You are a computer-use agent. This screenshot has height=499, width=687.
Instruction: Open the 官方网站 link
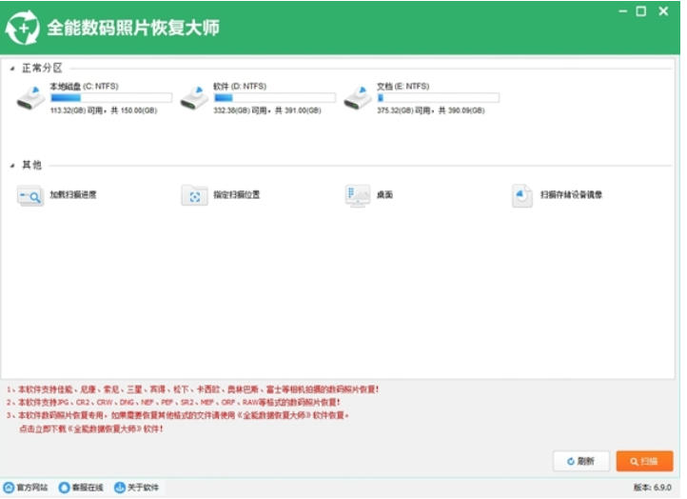[x=32, y=488]
